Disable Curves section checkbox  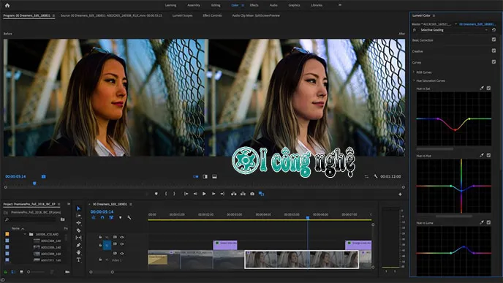(493, 61)
